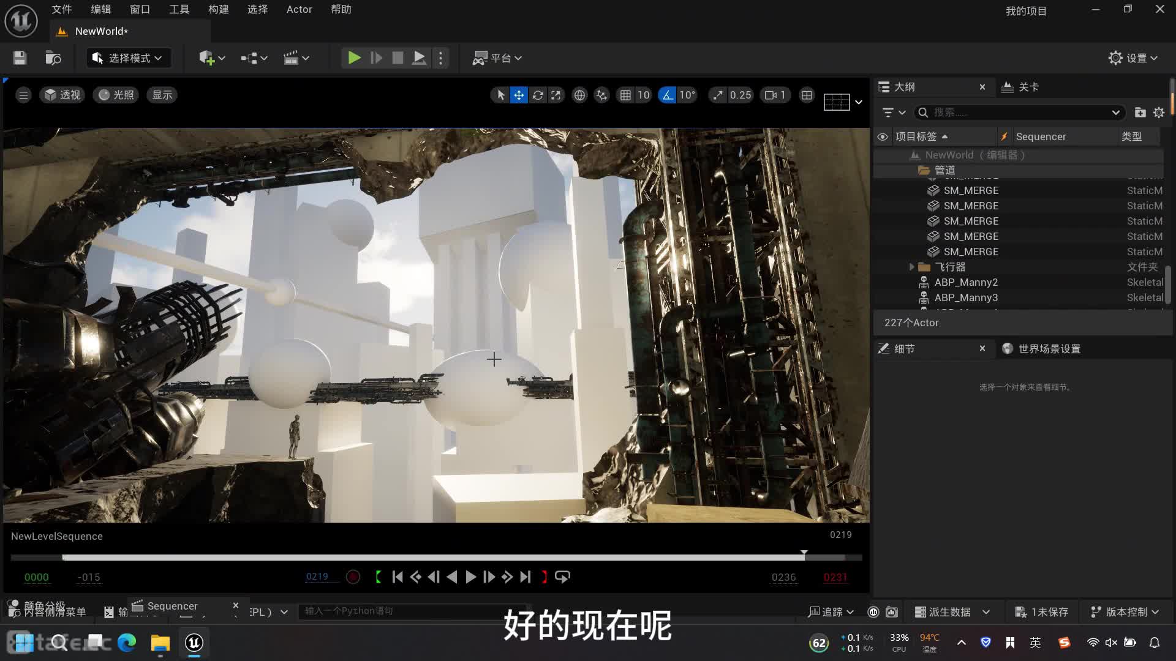Open the content browser icon beside the save icon

point(53,58)
